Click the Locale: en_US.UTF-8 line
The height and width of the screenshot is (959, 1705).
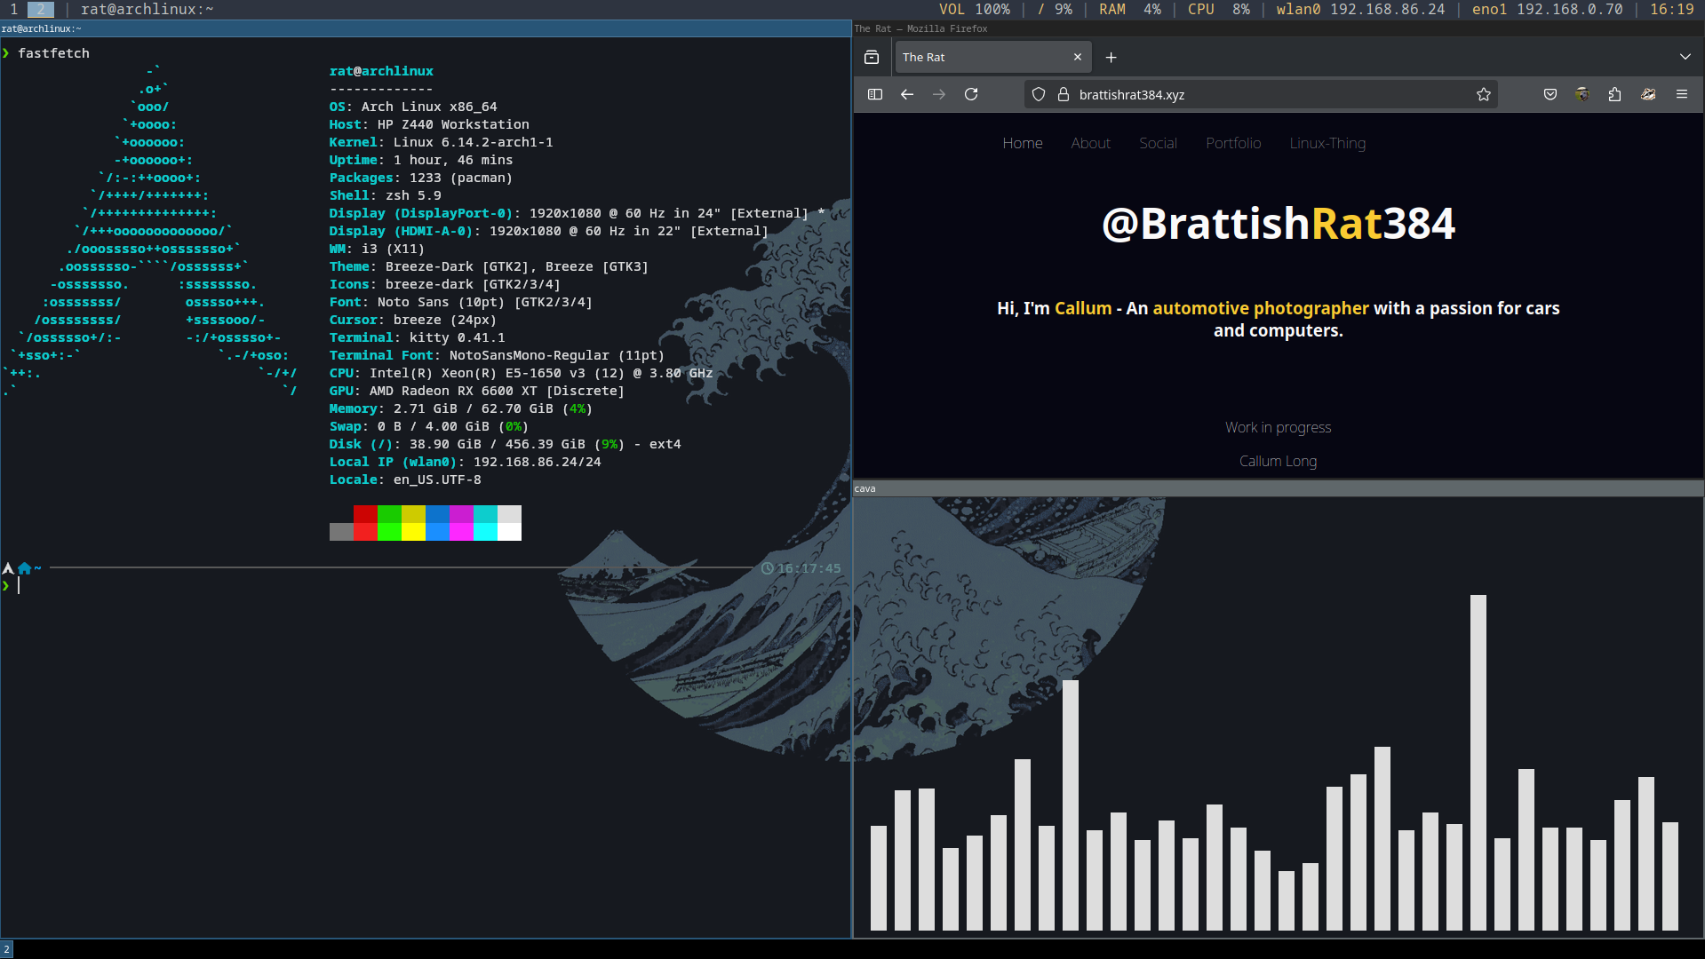click(x=405, y=479)
